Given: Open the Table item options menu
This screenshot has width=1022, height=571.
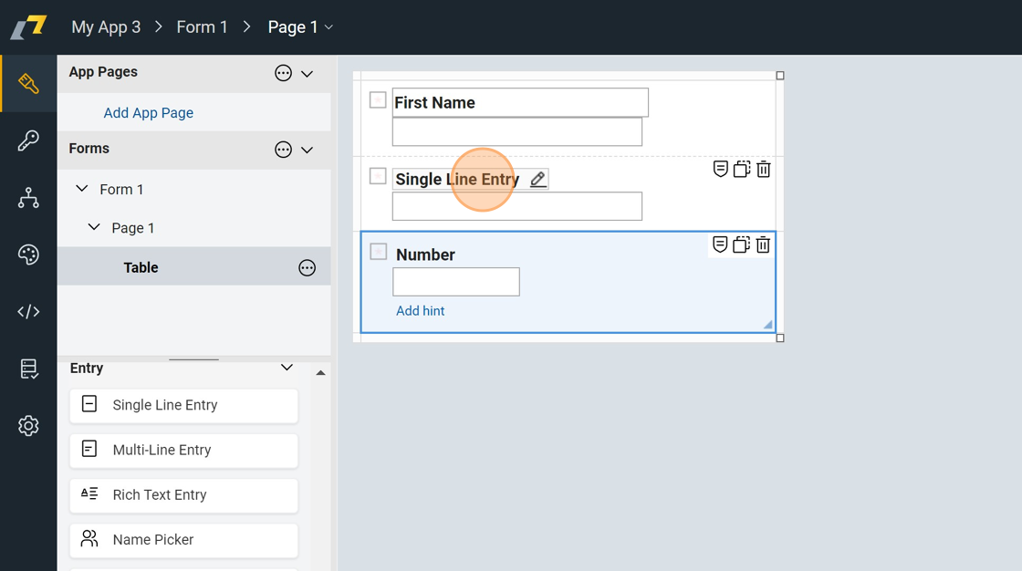Looking at the screenshot, I should click(x=307, y=268).
